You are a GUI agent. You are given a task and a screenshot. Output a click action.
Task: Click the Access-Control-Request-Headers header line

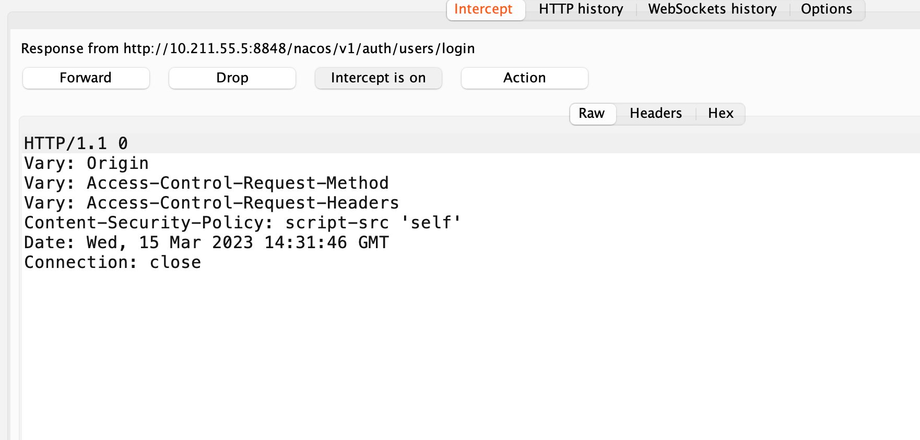(212, 203)
